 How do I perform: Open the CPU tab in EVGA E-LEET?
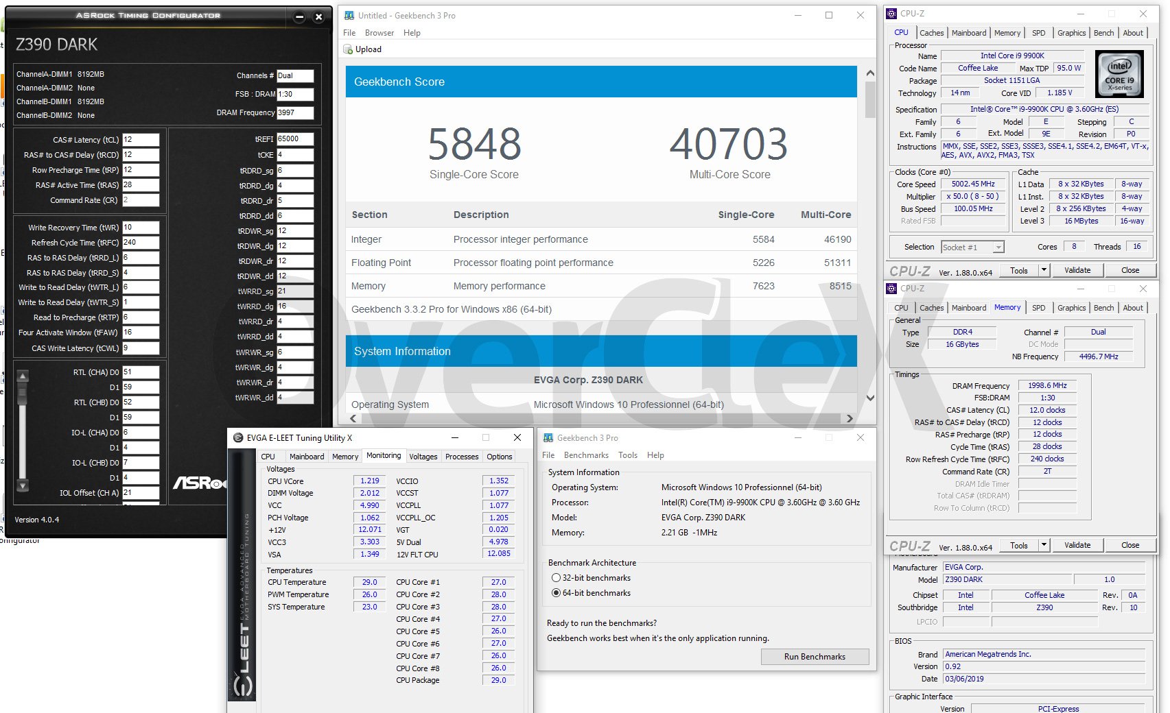click(268, 457)
